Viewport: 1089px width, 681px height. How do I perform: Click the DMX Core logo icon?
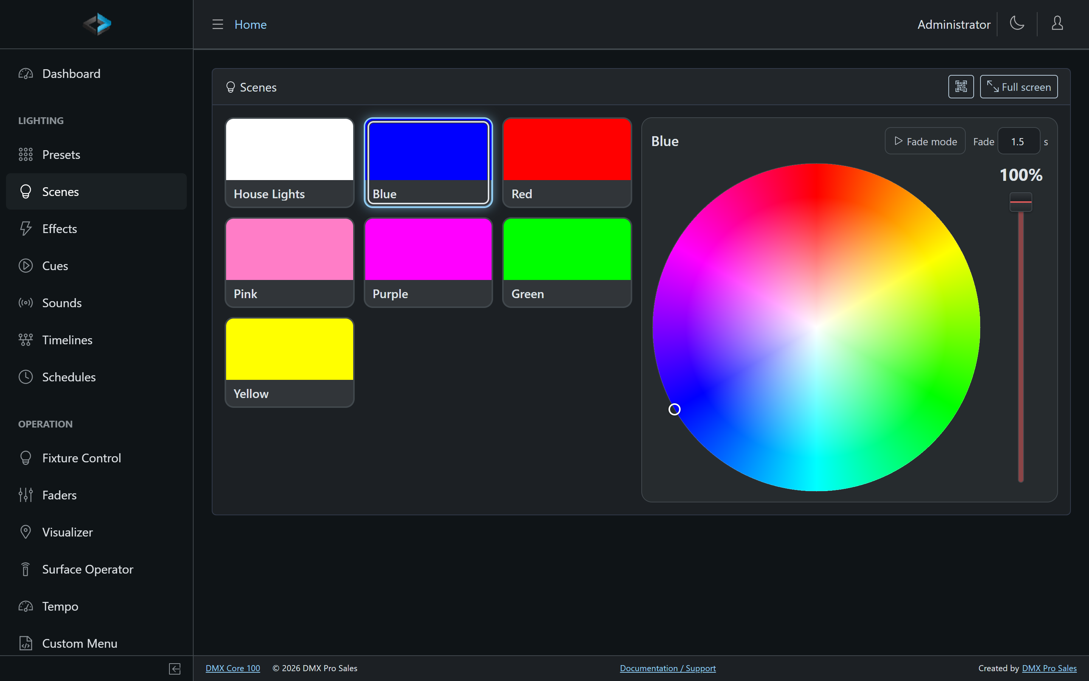[x=97, y=24]
